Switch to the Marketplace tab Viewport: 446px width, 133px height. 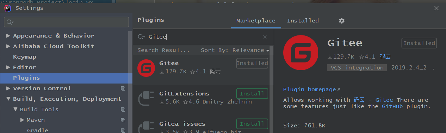pyautogui.click(x=256, y=21)
